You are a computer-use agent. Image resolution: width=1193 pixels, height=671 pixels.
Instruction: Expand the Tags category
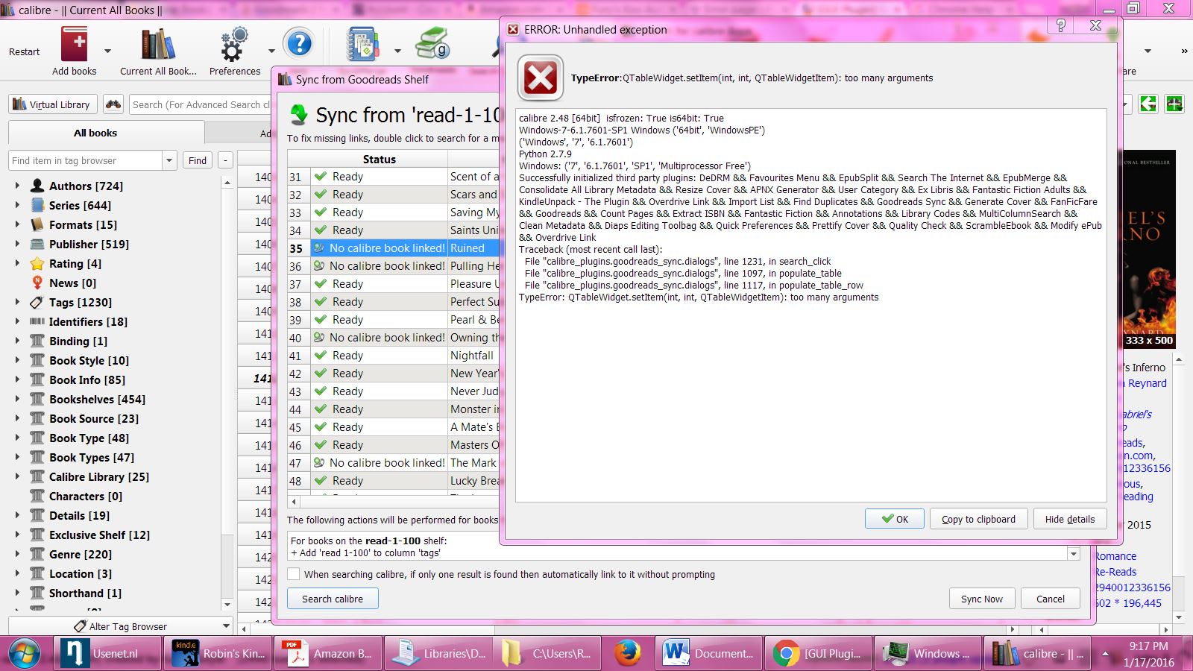(17, 301)
